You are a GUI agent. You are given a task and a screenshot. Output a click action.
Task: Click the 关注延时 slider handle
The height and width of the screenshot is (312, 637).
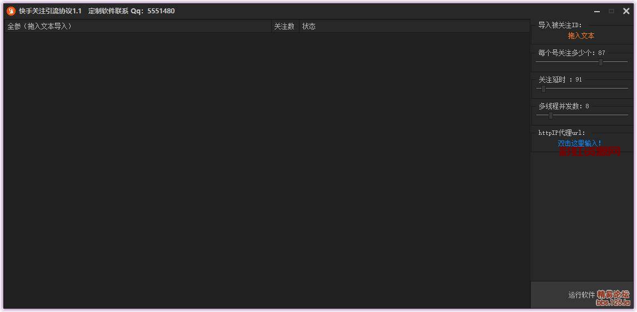pyautogui.click(x=544, y=89)
